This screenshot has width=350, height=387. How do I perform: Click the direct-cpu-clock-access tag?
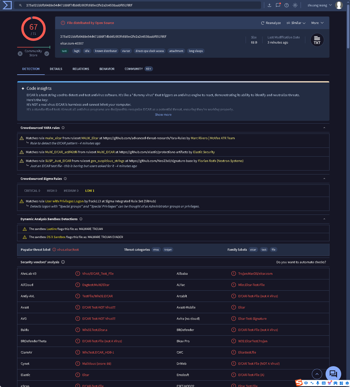coord(150,51)
